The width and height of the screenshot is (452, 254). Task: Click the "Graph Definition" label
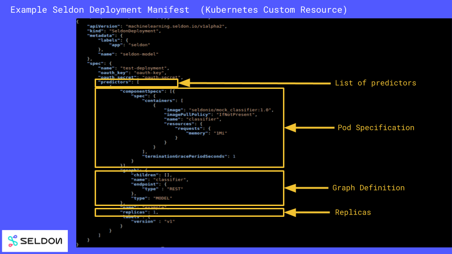368,188
